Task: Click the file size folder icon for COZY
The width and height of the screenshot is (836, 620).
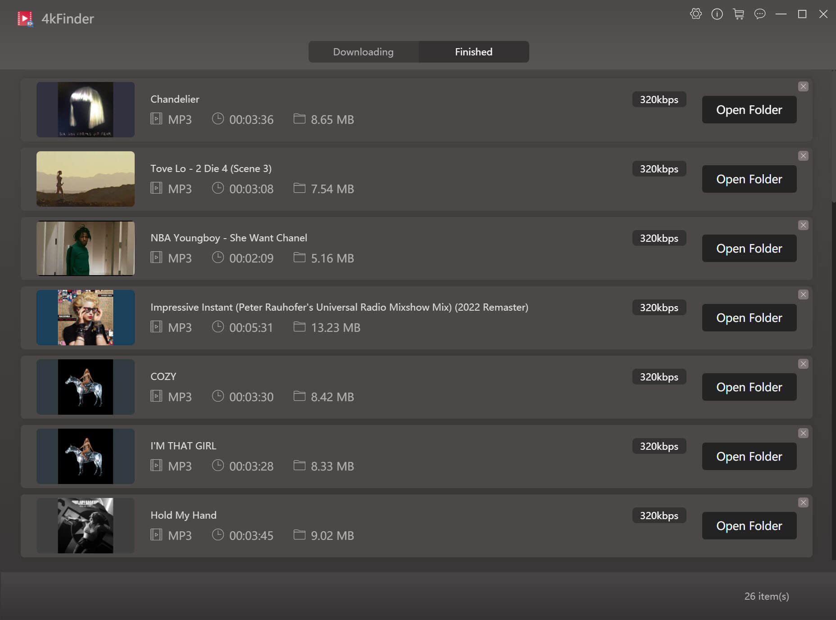Action: [300, 396]
